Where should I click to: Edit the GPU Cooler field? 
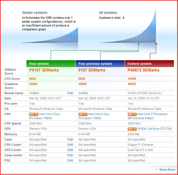[x=70, y=150]
